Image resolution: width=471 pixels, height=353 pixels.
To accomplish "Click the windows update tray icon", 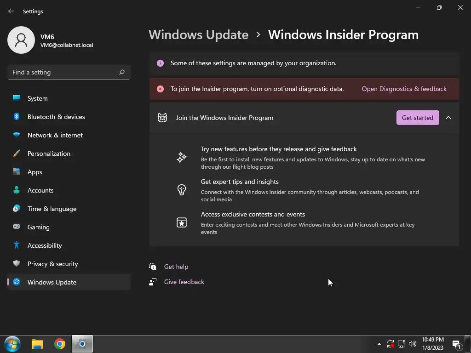I will [x=390, y=344].
